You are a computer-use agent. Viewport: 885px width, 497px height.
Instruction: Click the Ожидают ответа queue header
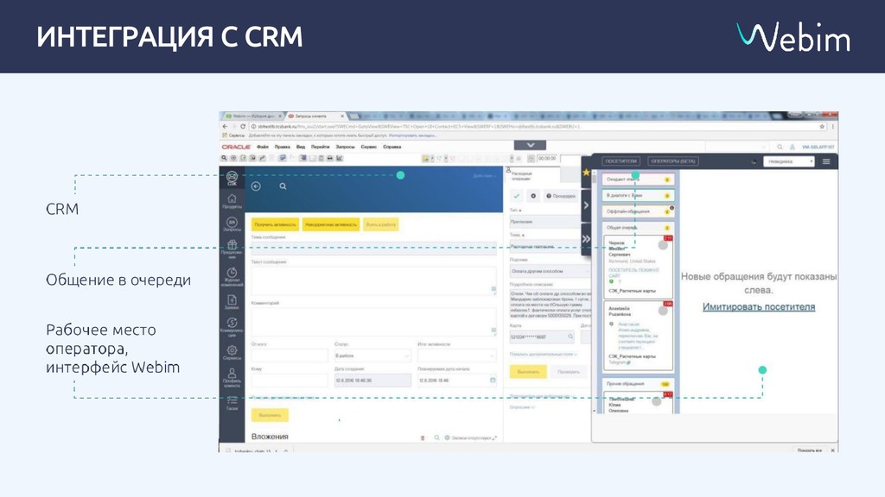(639, 179)
